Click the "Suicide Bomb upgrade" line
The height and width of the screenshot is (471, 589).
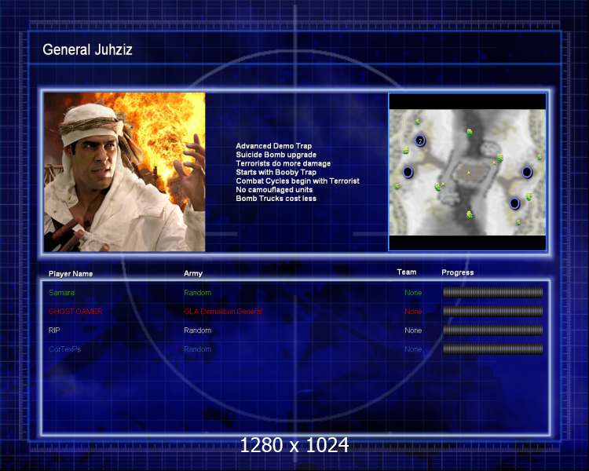pos(276,155)
